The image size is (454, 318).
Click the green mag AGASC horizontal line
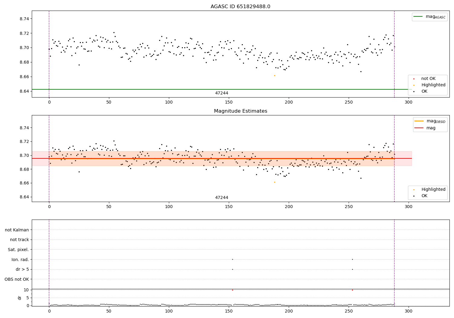(222, 89)
